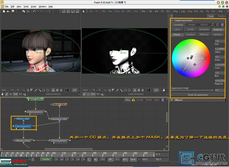Add a Brightness Contrast BC tool
Image resolution: width=229 pixels, height=167 pixels.
(x=151, y=11)
